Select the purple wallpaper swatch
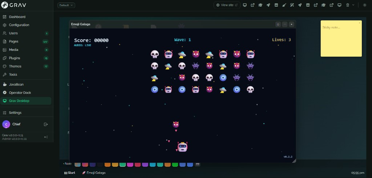 click(145, 165)
